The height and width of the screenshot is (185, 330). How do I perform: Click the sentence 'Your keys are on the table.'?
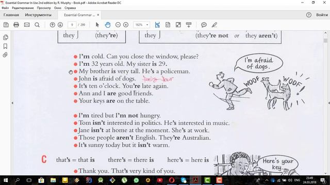(x=114, y=101)
